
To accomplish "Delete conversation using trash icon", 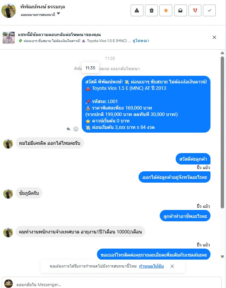I will point(151,11).
